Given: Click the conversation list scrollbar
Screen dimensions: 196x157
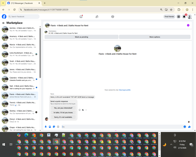Looking at the screenshot, I should tap(40, 53).
